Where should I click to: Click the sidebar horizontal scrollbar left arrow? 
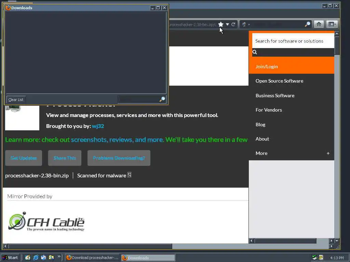point(251,241)
